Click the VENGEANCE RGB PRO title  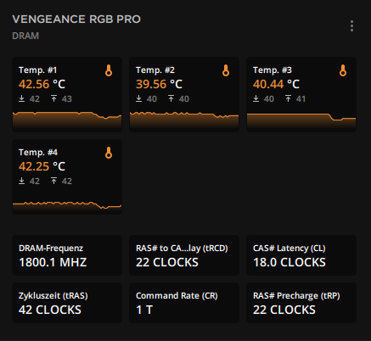click(76, 20)
